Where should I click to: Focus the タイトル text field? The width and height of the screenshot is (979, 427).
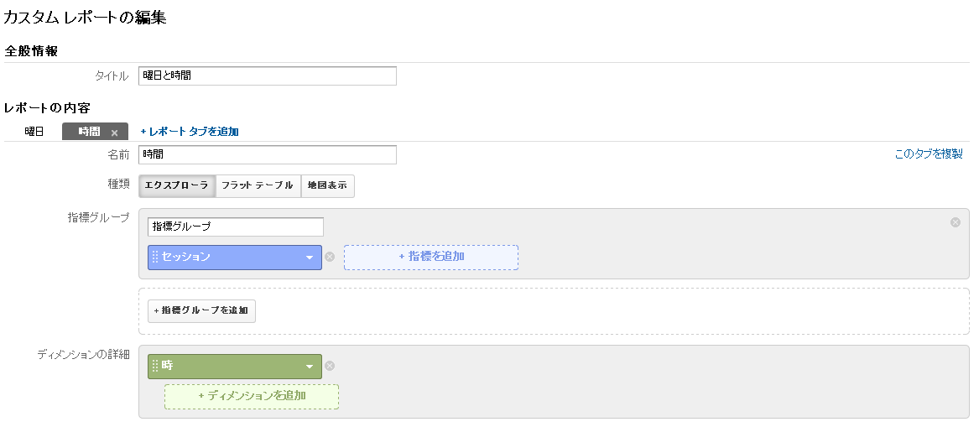point(268,76)
